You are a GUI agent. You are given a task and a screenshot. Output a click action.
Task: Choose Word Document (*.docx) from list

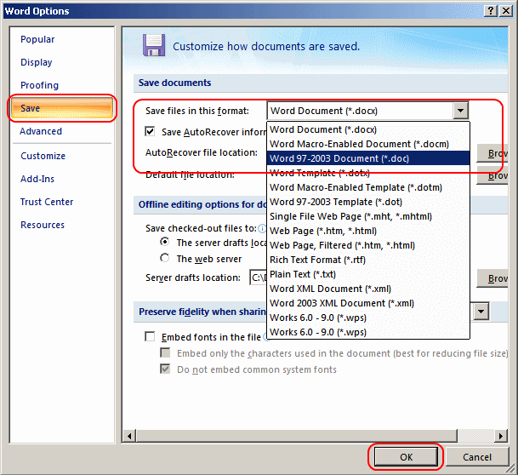point(368,129)
